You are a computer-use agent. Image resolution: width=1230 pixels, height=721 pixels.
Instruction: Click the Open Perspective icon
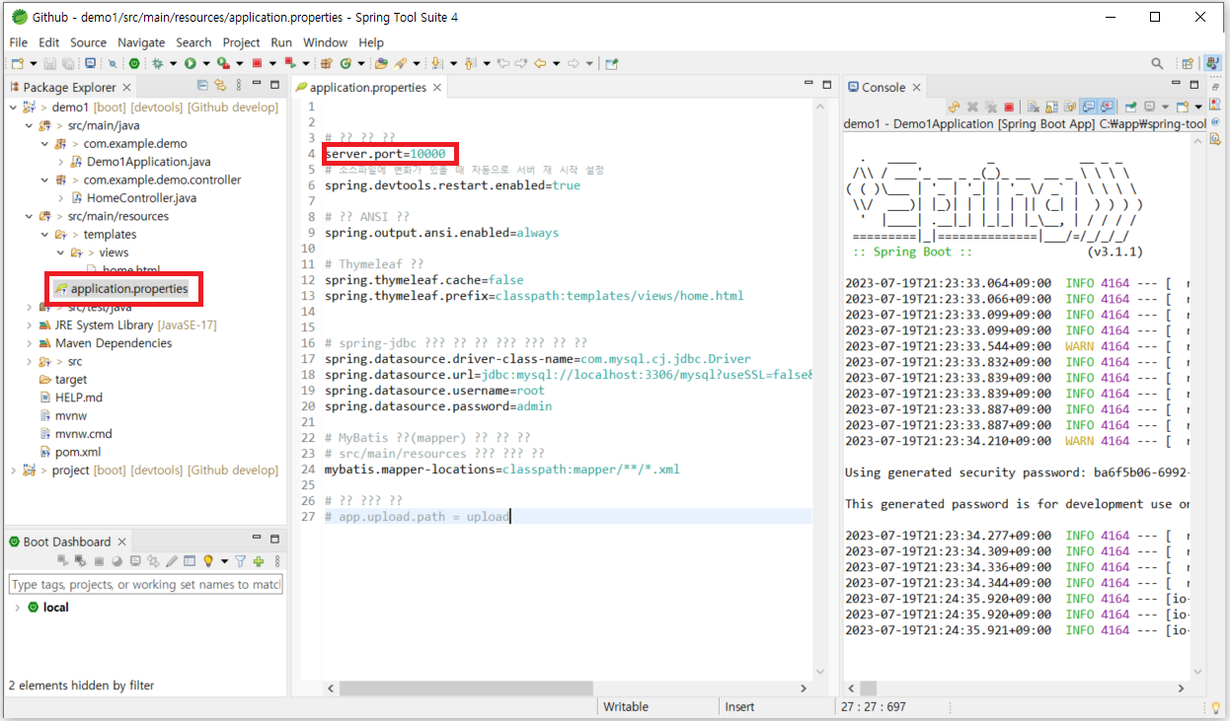click(x=1188, y=63)
